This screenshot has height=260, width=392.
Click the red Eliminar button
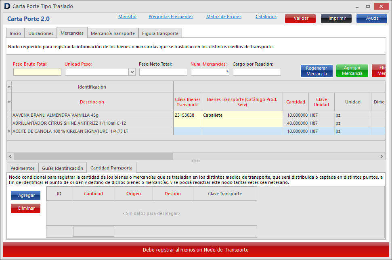coord(25,208)
